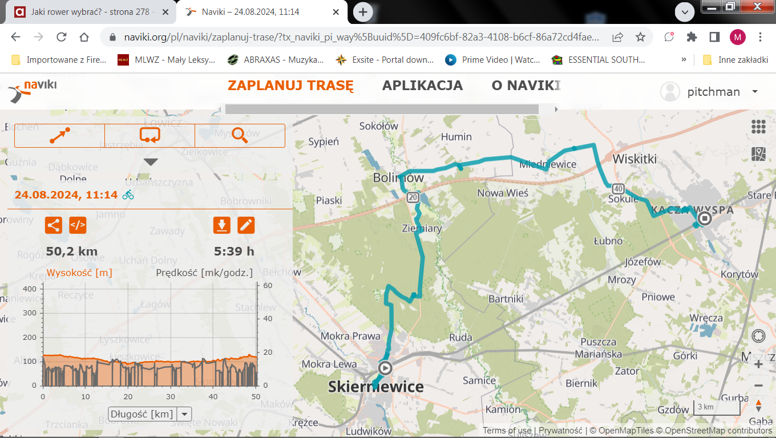
Task: Click the 50,2 km distance value
Action: pos(72,252)
